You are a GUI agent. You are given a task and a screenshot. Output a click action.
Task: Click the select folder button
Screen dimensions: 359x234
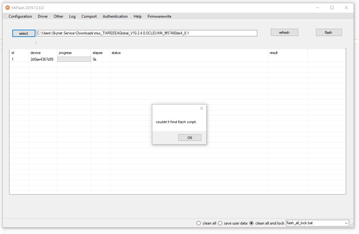click(24, 33)
